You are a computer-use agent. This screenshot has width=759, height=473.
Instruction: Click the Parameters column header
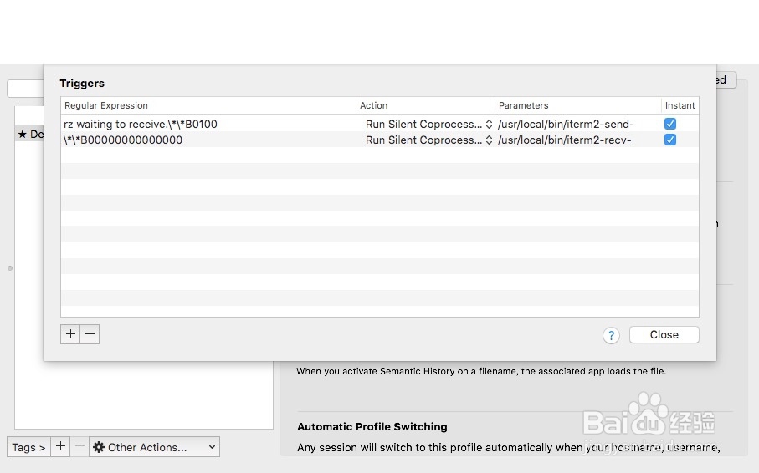point(577,105)
